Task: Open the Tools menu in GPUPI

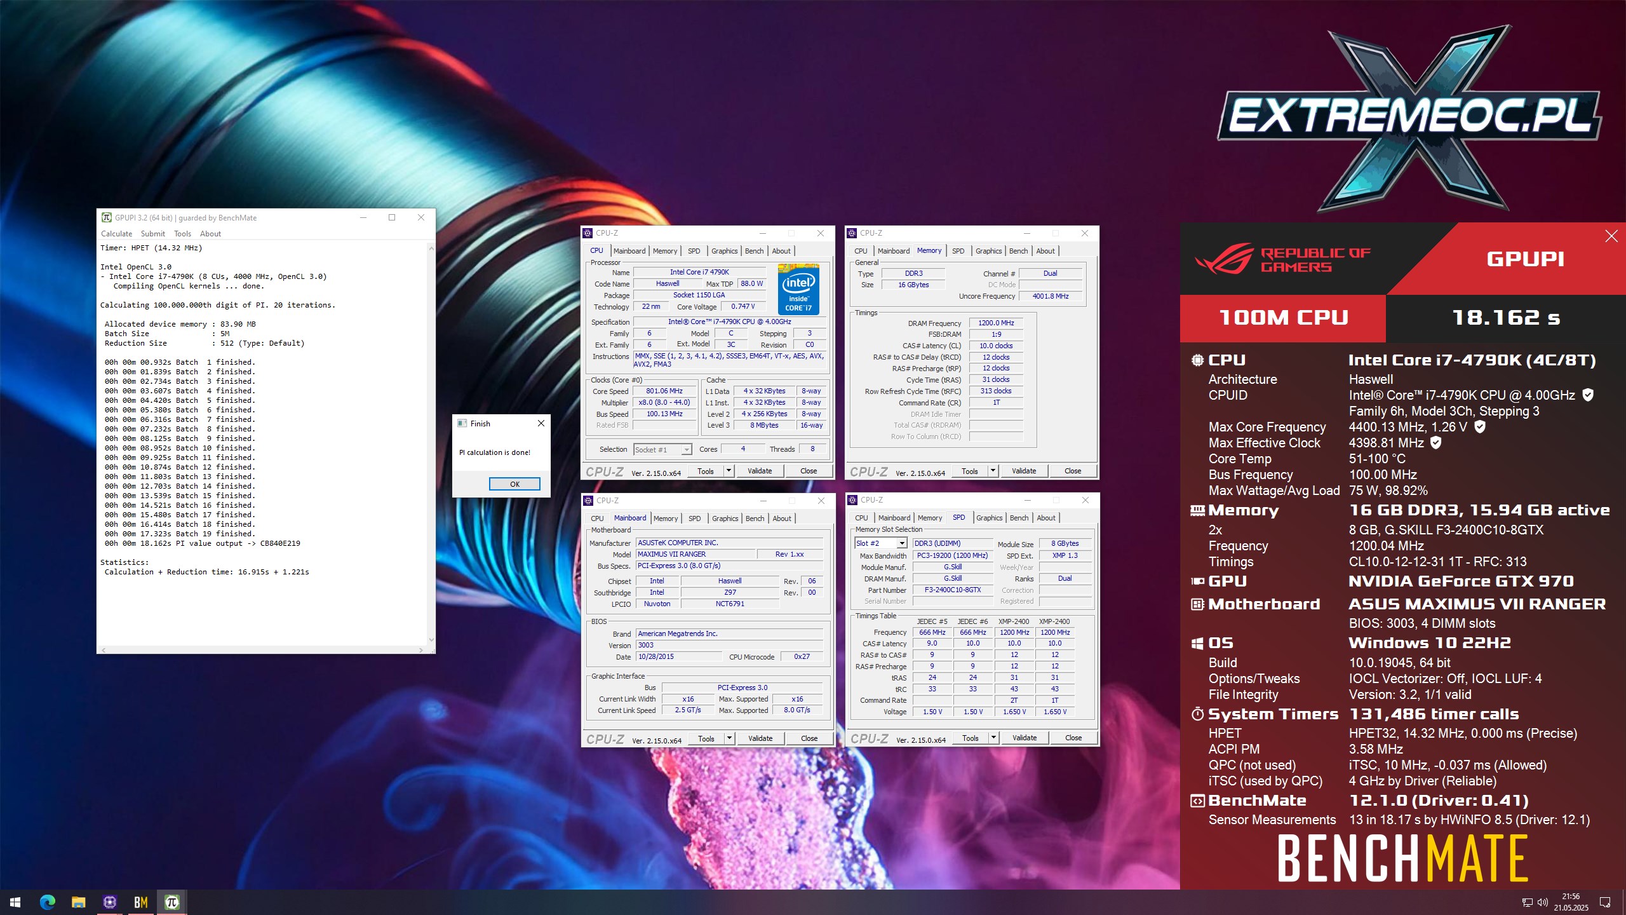Action: pyautogui.click(x=182, y=234)
